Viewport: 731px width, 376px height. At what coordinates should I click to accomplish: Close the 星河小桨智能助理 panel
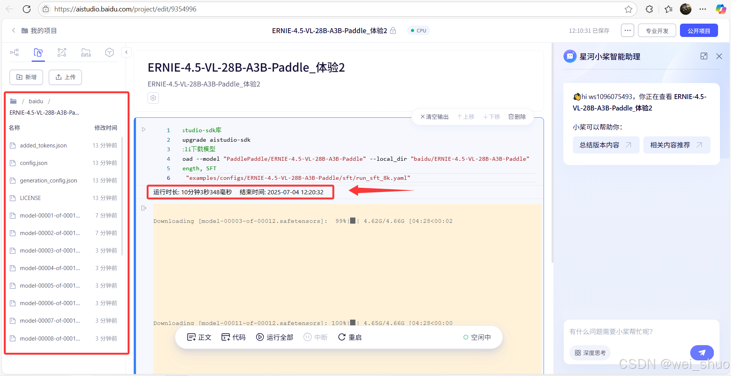719,56
